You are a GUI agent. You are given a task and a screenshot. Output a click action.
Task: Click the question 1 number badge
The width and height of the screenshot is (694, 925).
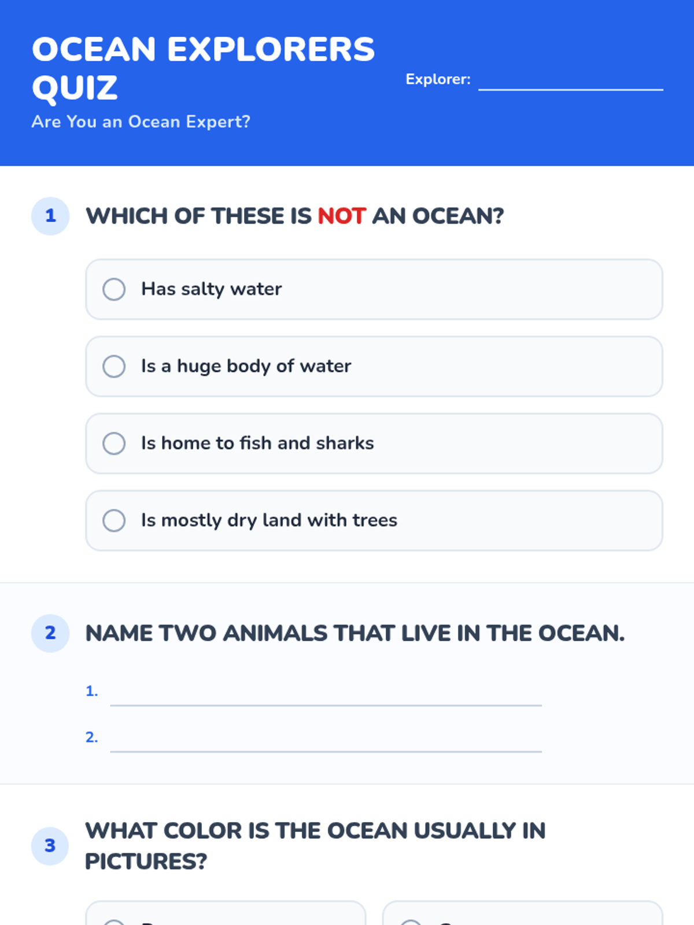50,216
